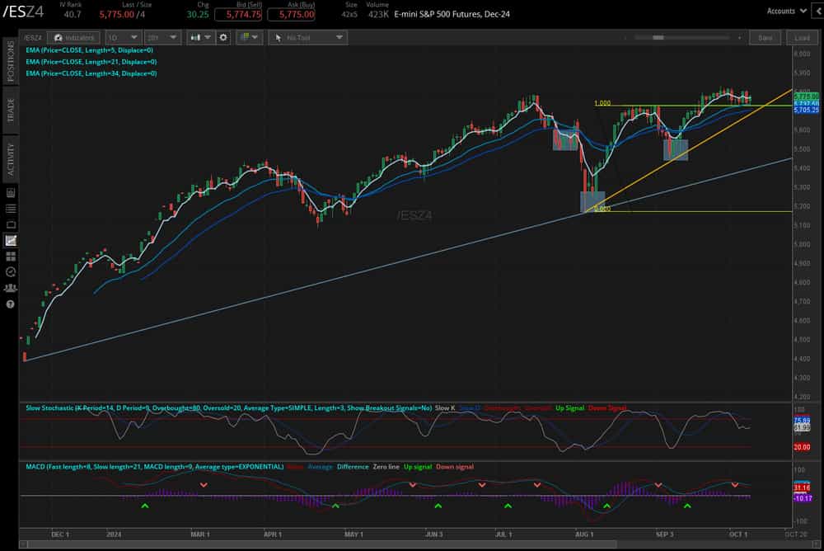Click the Indicators button in the chart toolbar
The height and width of the screenshot is (551, 824).
coord(74,37)
